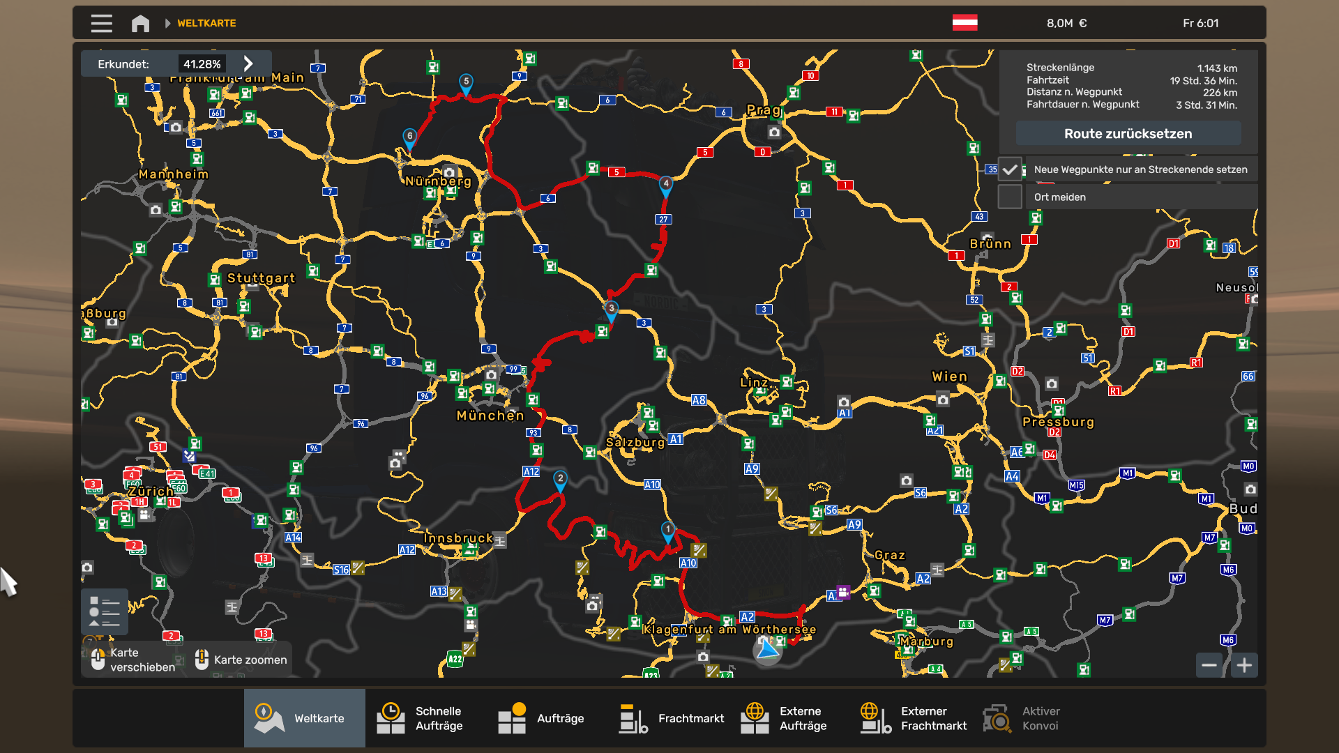Image resolution: width=1339 pixels, height=753 pixels.
Task: Zoom in with plus button
Action: tap(1244, 665)
